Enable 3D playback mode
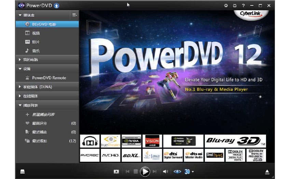Screen dimensions: 305x179 click(x=187, y=171)
